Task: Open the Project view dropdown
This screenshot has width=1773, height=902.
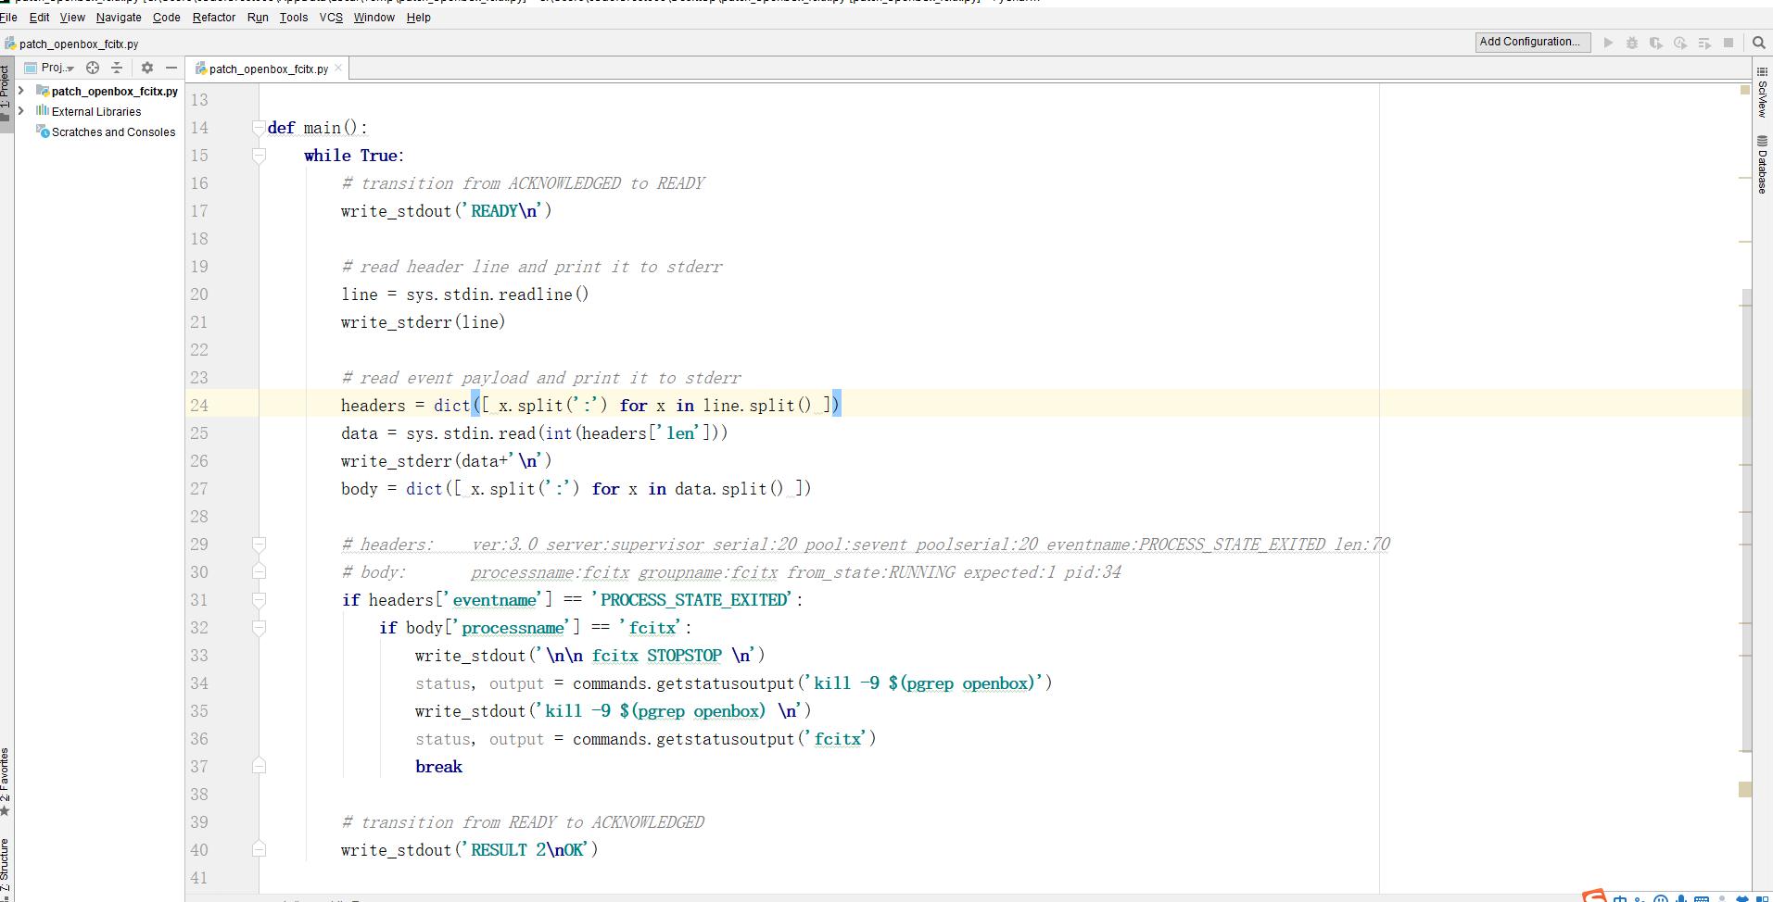Action: pos(57,68)
